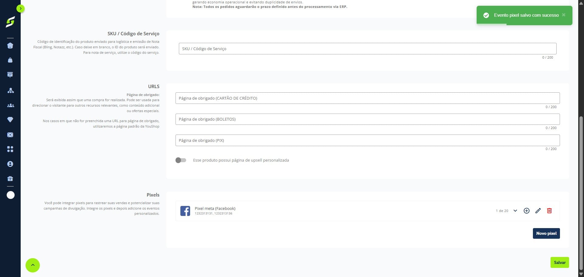The image size is (584, 277).
Task: Open the gift box icon in the sidebar
Action: pyautogui.click(x=10, y=179)
